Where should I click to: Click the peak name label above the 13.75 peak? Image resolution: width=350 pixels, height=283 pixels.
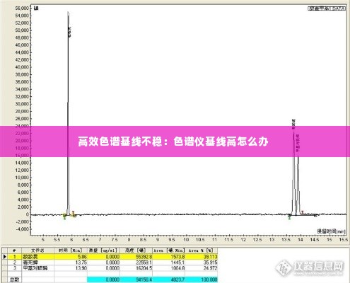coord(293,125)
